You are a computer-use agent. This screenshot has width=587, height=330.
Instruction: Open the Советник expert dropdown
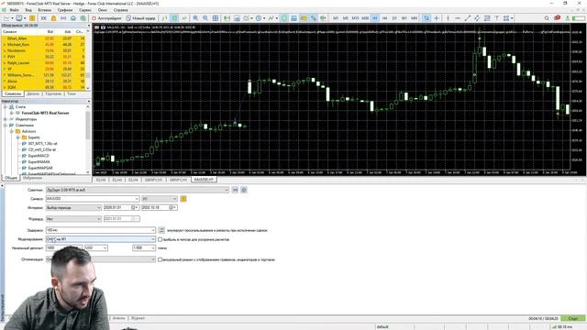tap(137, 190)
